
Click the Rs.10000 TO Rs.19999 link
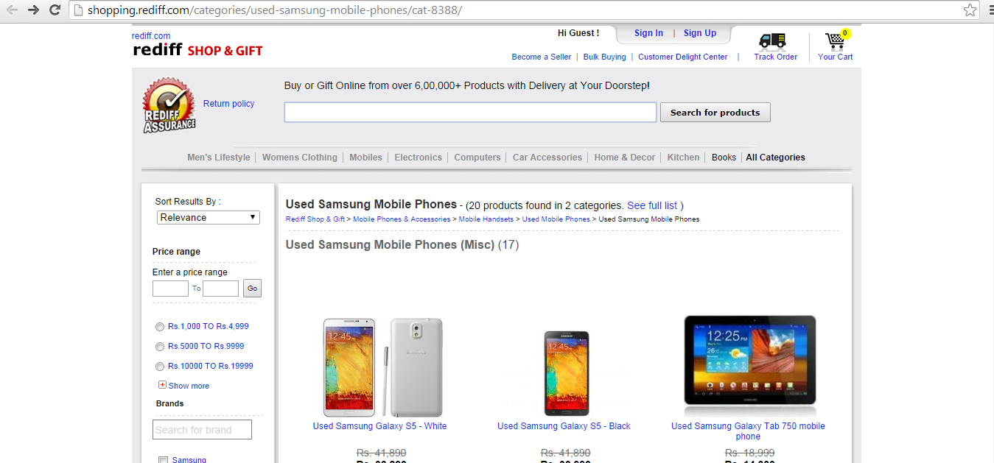pos(211,367)
